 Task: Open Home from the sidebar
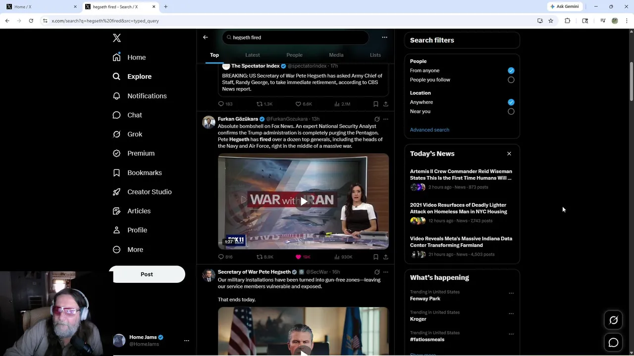click(x=129, y=57)
